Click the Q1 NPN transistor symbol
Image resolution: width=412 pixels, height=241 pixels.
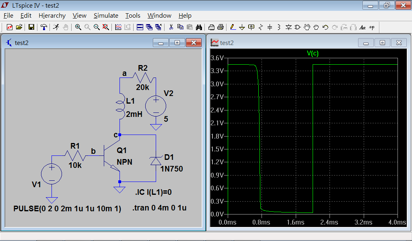coord(112,156)
